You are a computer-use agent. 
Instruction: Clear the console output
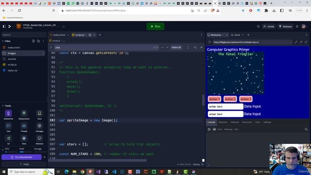coord(209,129)
